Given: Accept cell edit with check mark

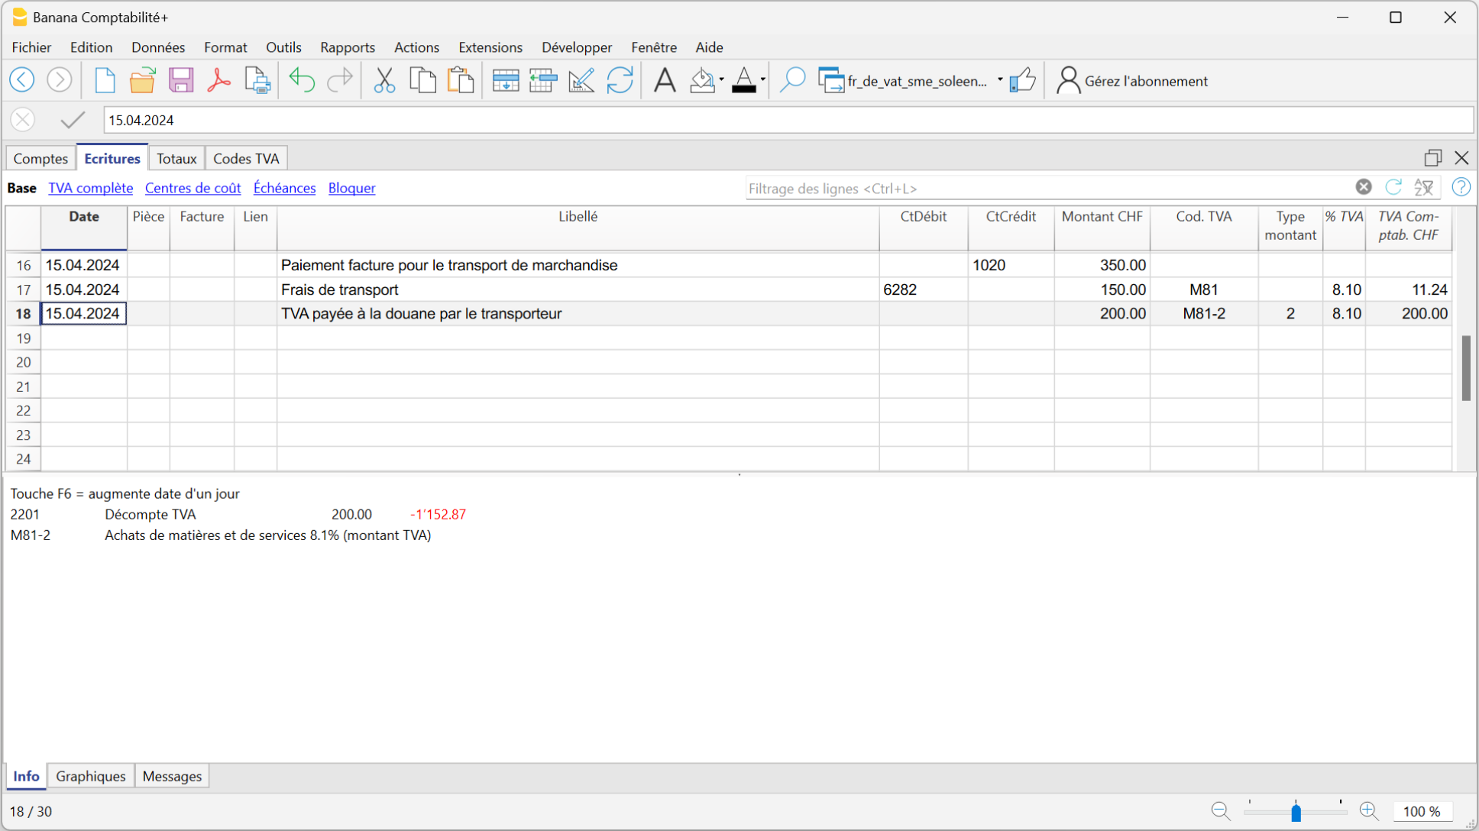Looking at the screenshot, I should [x=73, y=120].
